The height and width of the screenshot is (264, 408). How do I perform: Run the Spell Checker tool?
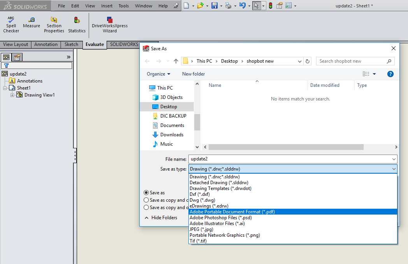(x=11, y=25)
